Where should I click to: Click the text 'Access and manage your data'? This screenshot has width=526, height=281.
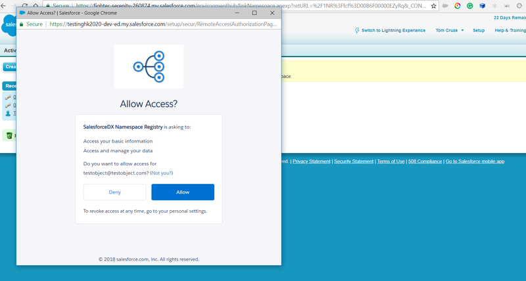pyautogui.click(x=118, y=151)
